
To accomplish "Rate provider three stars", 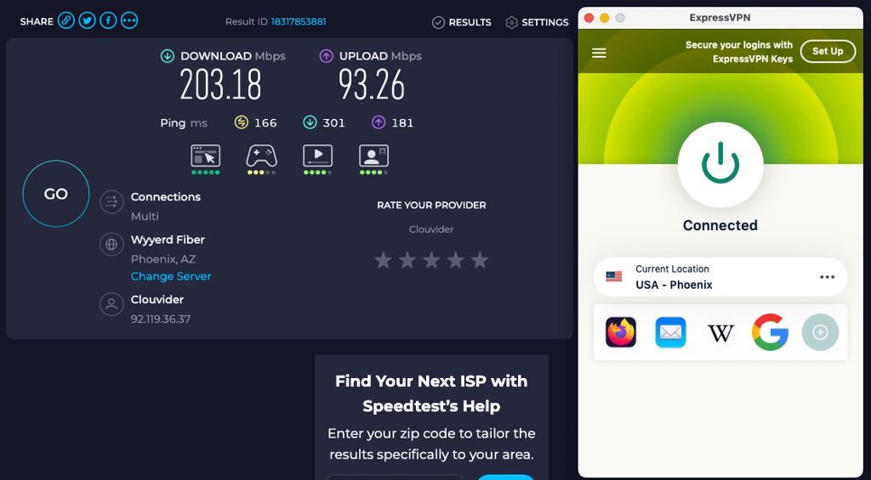I will [431, 260].
